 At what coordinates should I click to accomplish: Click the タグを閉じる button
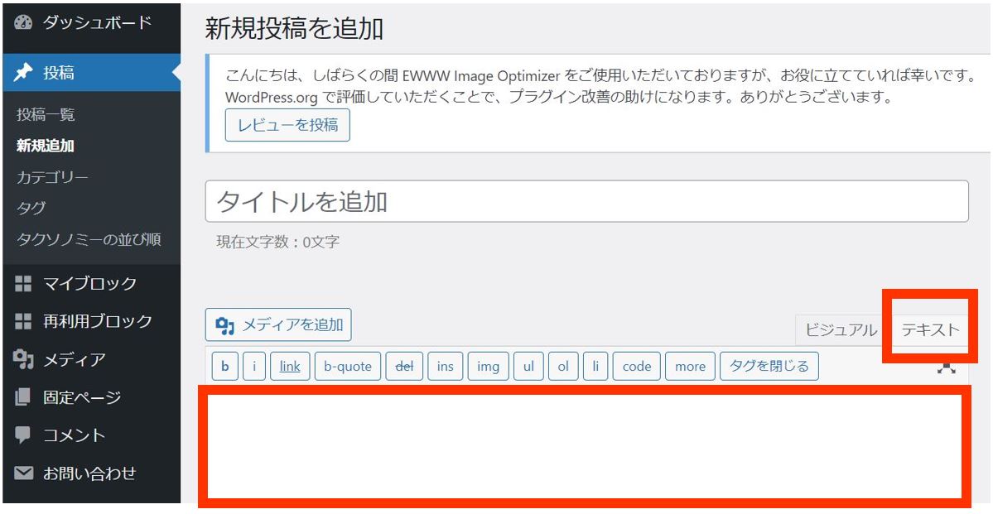[769, 366]
